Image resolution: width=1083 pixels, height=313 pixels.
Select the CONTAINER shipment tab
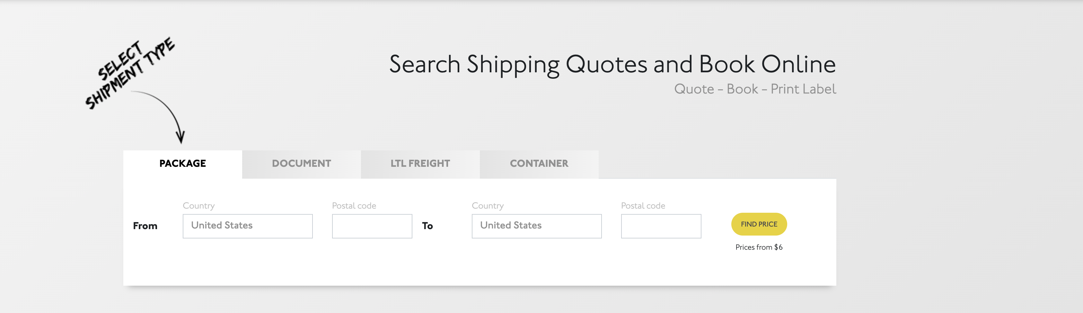(539, 164)
